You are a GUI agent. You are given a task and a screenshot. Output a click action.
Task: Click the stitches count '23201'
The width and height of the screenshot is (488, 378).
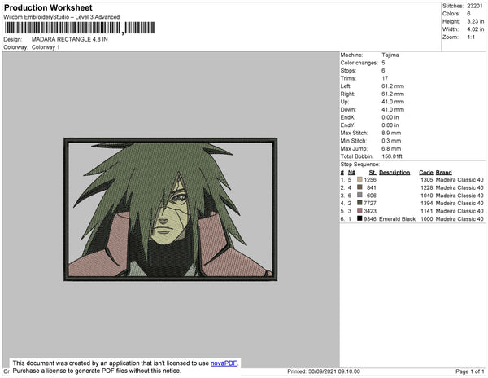click(475, 6)
